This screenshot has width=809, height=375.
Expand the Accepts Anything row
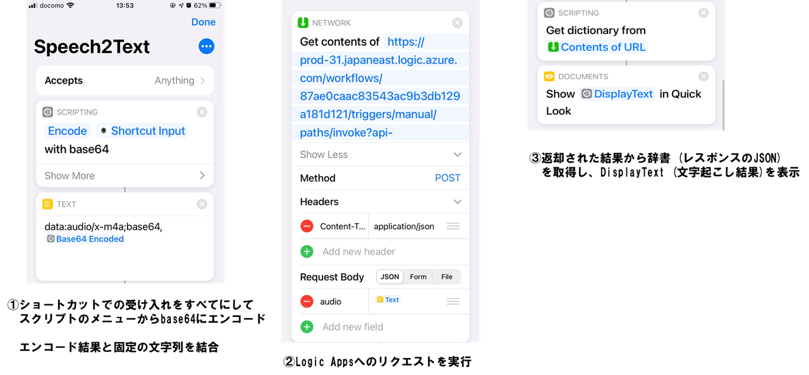pyautogui.click(x=125, y=80)
